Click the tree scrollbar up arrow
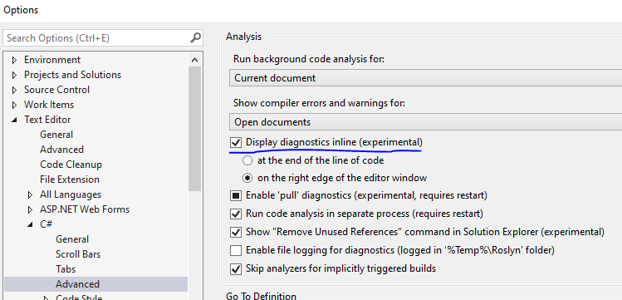 [x=194, y=61]
